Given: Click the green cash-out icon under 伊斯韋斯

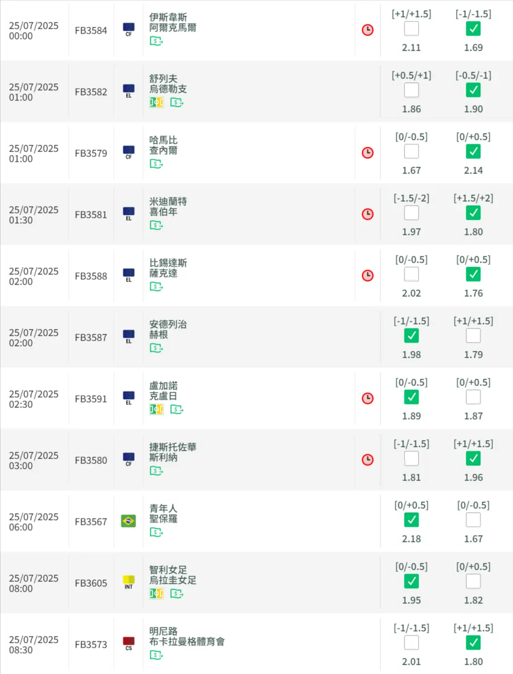Looking at the screenshot, I should (x=156, y=41).
